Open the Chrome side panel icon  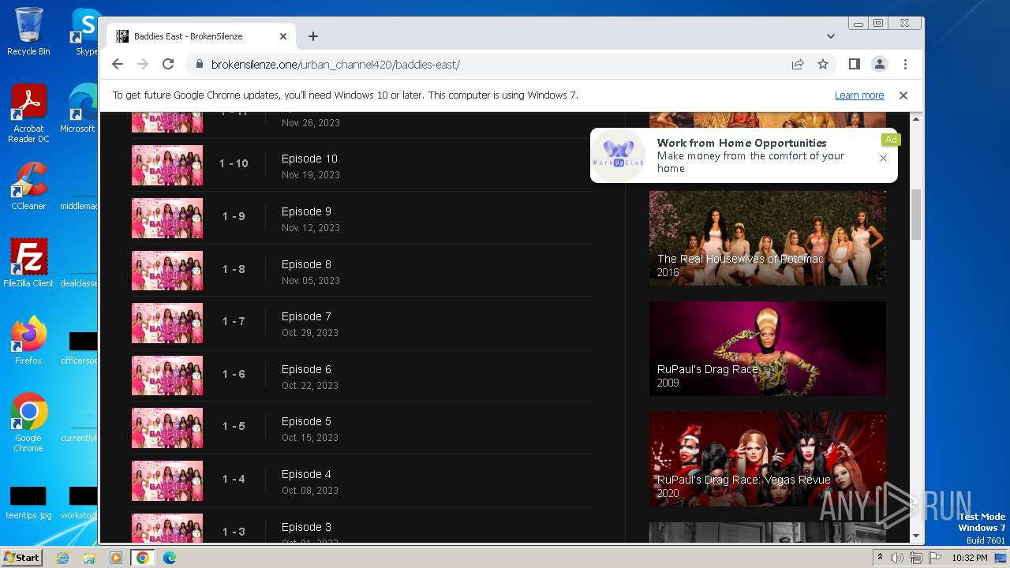[x=854, y=64]
